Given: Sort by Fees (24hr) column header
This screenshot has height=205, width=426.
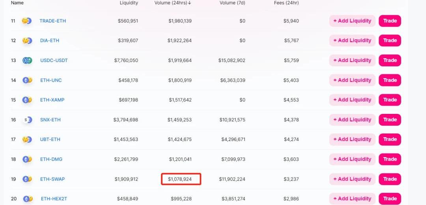Looking at the screenshot, I should [286, 3].
